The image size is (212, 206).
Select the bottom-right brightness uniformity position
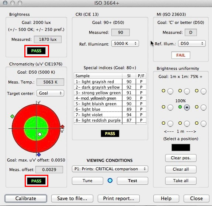pos(204,124)
